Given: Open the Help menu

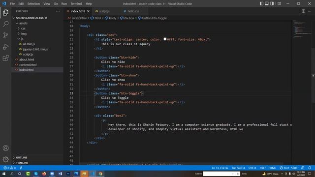Looking at the screenshot, I should [x=89, y=3].
